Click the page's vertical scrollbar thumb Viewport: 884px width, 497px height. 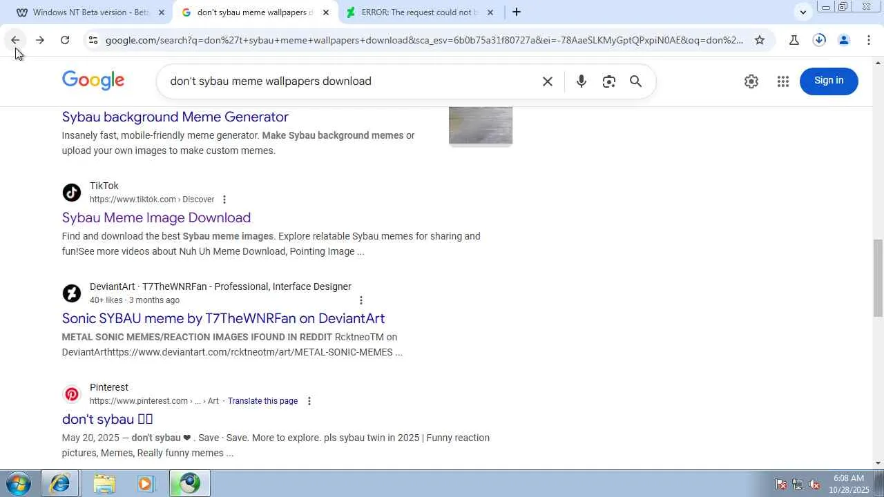click(x=878, y=277)
